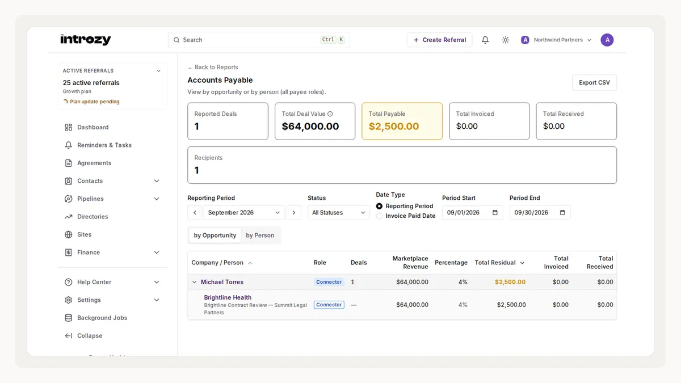
Task: Click the Search input field
Action: tap(259, 40)
